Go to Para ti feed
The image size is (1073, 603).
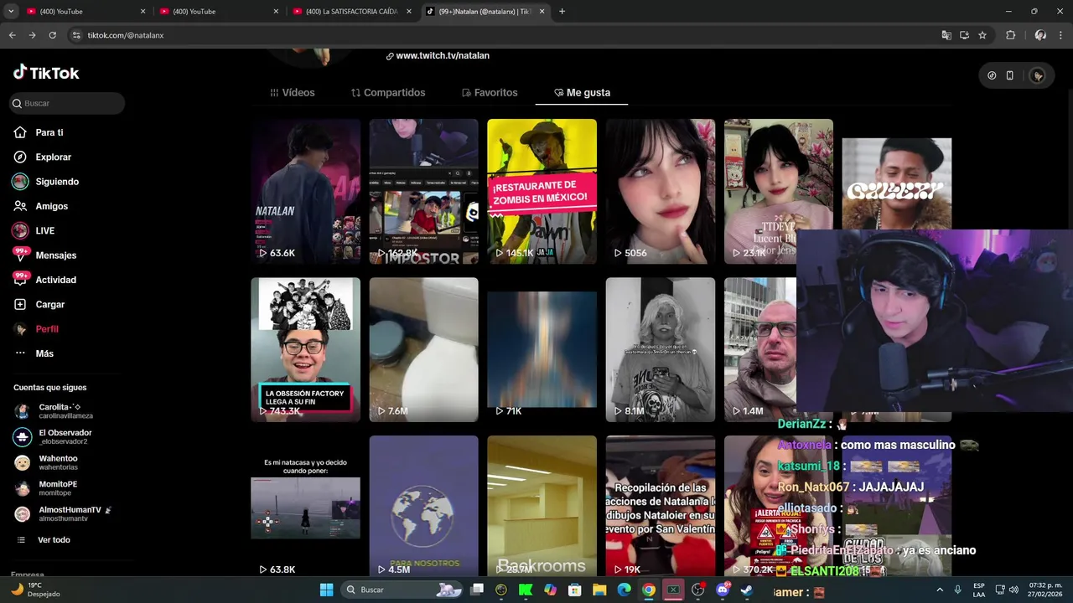coord(39,132)
